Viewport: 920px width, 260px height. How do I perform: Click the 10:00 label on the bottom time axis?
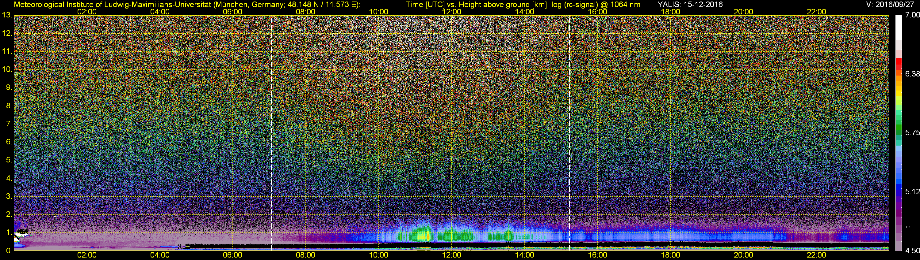click(378, 255)
